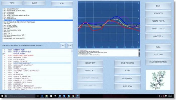Select ONOPORDUM ACANTHIUM etalon row
Screen dimensions: 176x100
37,65
